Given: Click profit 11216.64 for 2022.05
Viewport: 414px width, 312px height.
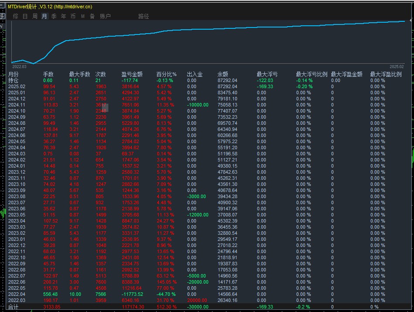Looking at the screenshot, I should (131, 288).
